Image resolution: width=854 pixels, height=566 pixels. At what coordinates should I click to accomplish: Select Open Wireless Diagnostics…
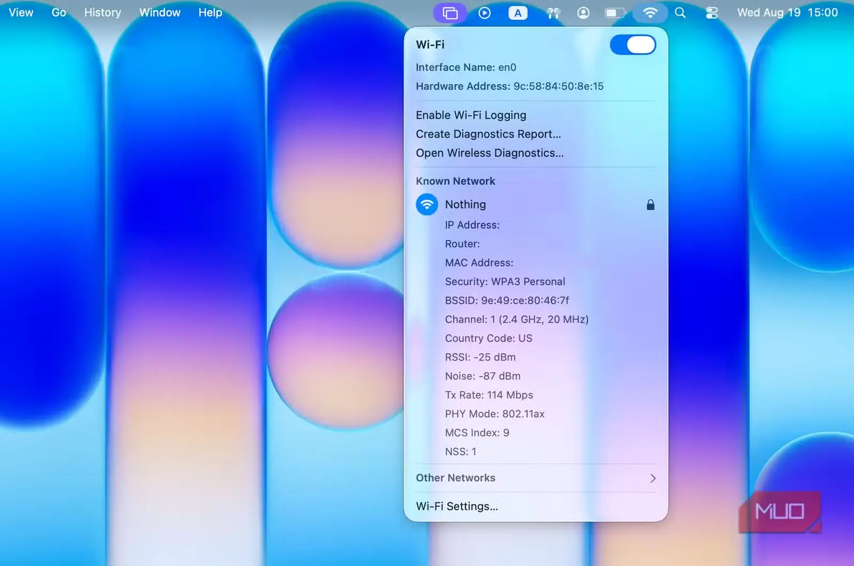[490, 153]
